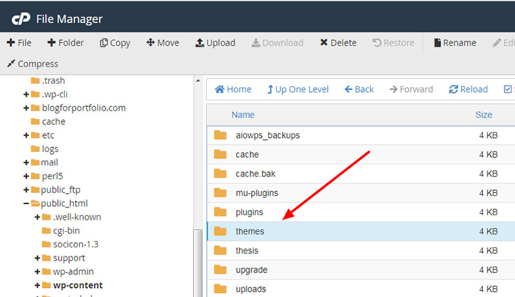Expand the etc tree node
Viewport: 515px width, 297px height.
click(26, 135)
